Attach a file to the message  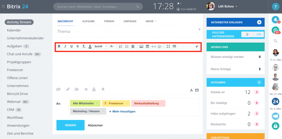(58, 89)
